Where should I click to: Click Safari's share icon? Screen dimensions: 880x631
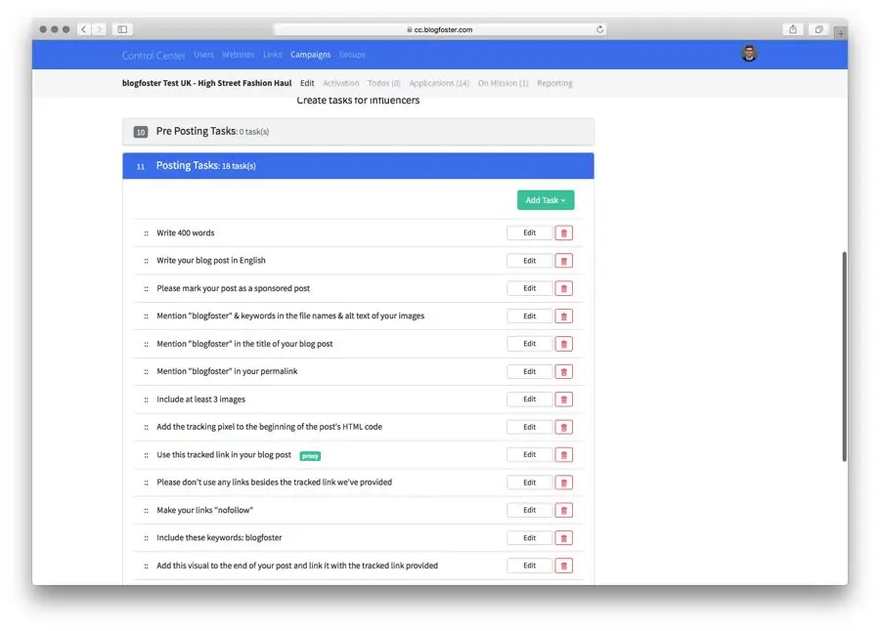(x=793, y=29)
